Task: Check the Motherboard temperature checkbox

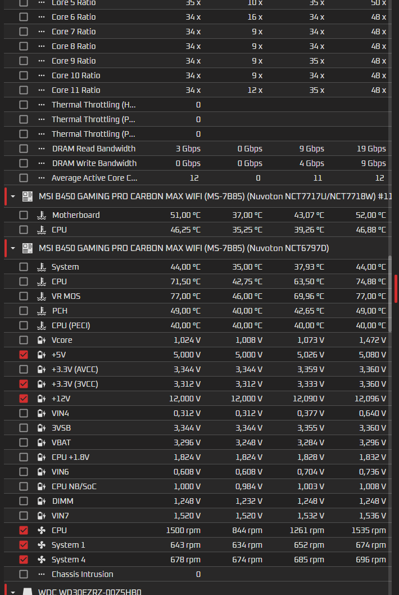Action: tap(24, 215)
